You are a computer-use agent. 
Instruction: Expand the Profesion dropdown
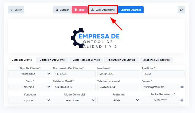click(x=118, y=100)
